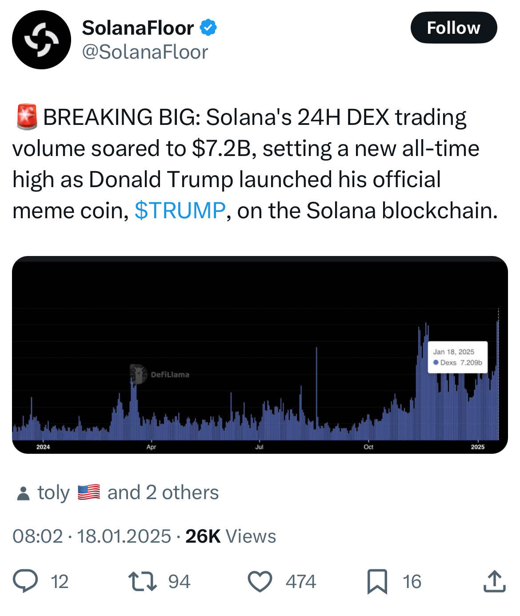Image resolution: width=520 pixels, height=616 pixels.
Task: Open the 26K Views analytics
Action: 231,536
